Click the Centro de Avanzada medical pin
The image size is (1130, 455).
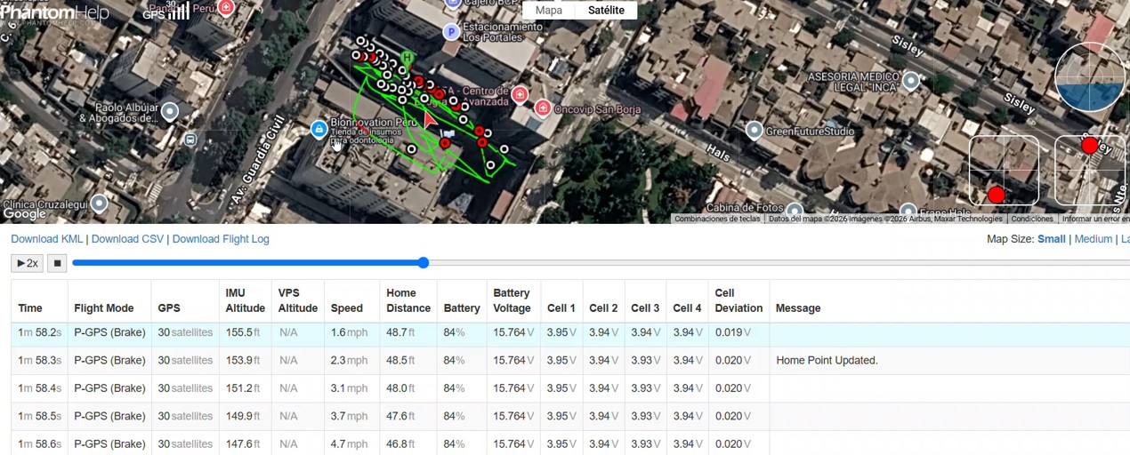tap(520, 94)
